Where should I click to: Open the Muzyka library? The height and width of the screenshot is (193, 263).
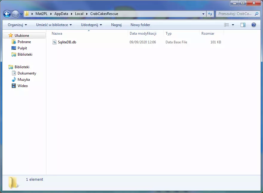pos(24,80)
